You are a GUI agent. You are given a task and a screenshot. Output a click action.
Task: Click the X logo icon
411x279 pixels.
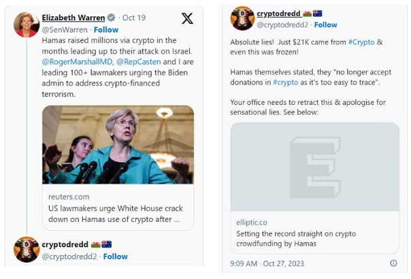click(187, 18)
